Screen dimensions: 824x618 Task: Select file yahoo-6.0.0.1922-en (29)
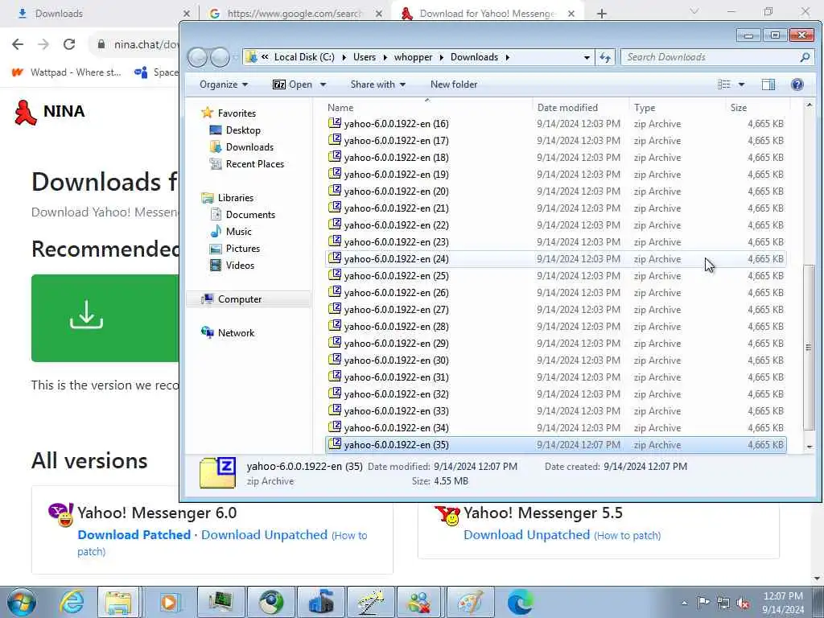555,344
